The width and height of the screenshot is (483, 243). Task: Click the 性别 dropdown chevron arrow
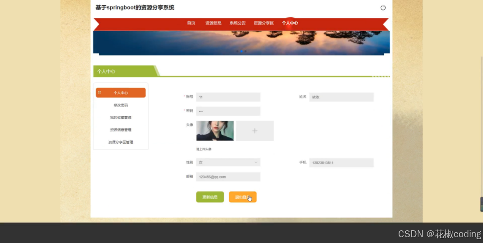pos(256,162)
